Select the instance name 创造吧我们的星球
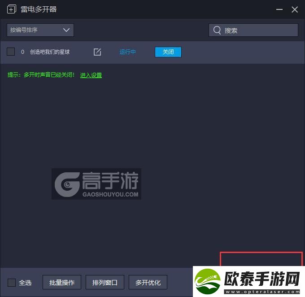The width and height of the screenshot is (305, 297). (x=50, y=52)
